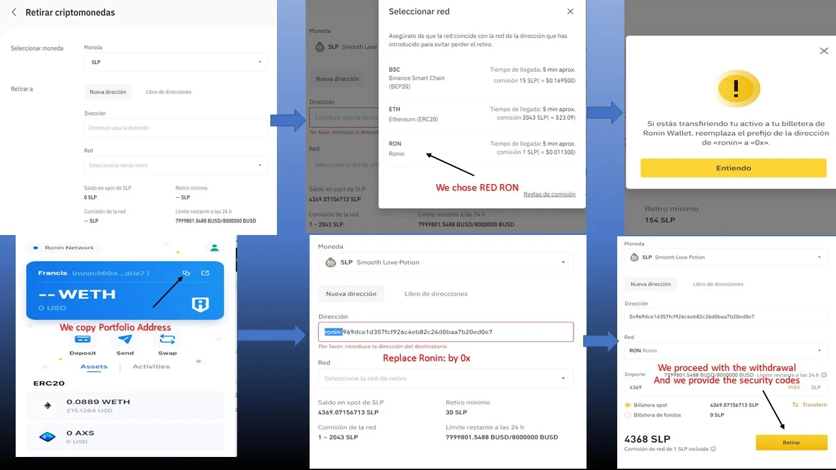Open Libro de direcciones above the ronin: address field

click(436, 294)
